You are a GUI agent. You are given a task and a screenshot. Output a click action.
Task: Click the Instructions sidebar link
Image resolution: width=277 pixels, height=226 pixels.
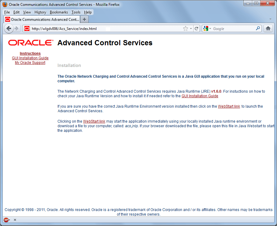(x=30, y=53)
